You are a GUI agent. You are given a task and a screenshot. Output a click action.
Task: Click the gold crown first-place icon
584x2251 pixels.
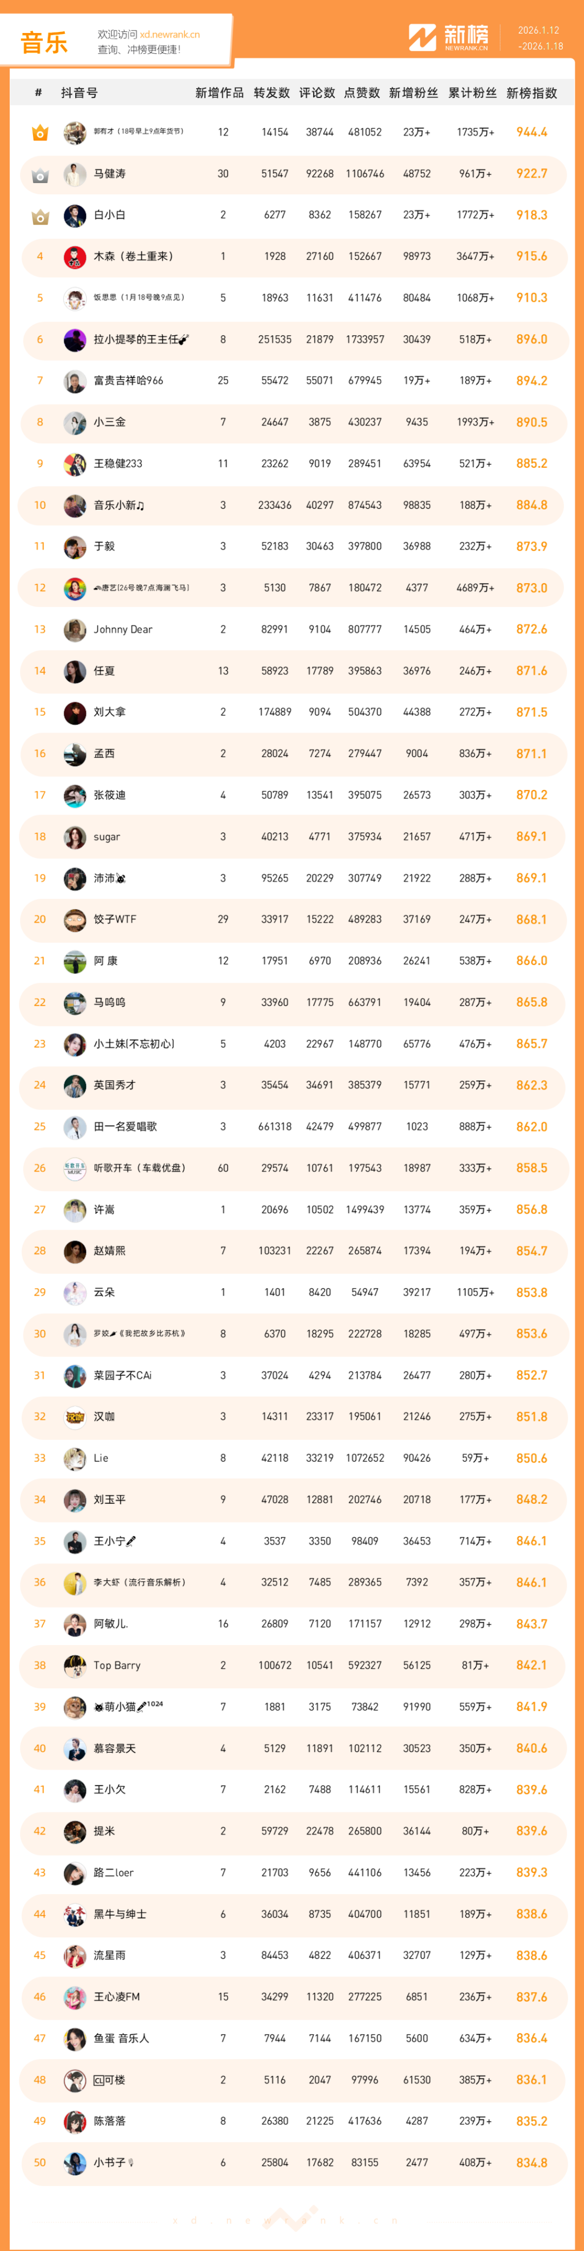point(40,133)
